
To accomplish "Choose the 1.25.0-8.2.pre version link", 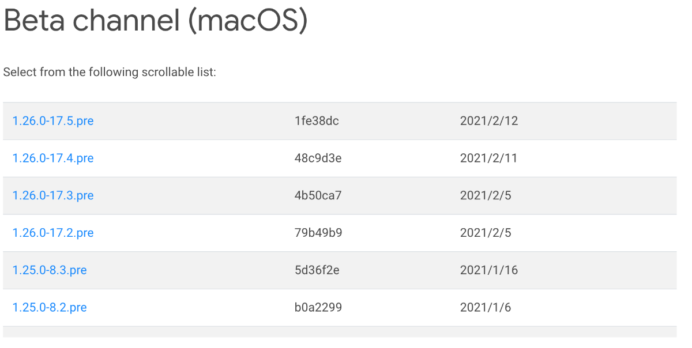I will point(50,307).
